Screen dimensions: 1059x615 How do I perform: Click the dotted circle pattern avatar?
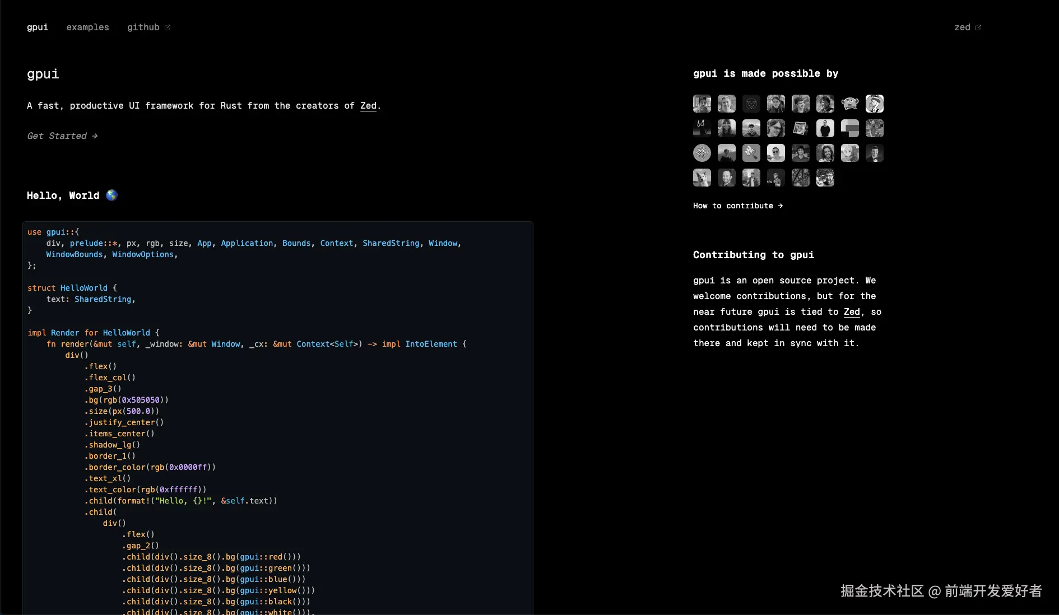[702, 153]
